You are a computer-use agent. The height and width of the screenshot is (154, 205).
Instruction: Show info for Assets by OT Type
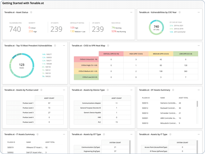[104, 134]
